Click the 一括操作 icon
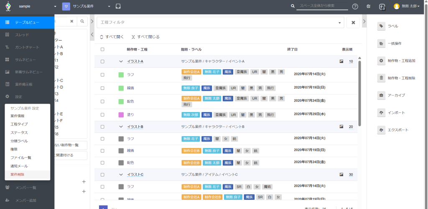 click(381, 43)
